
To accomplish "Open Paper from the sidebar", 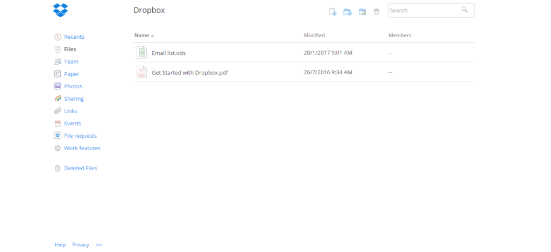I will coord(72,74).
